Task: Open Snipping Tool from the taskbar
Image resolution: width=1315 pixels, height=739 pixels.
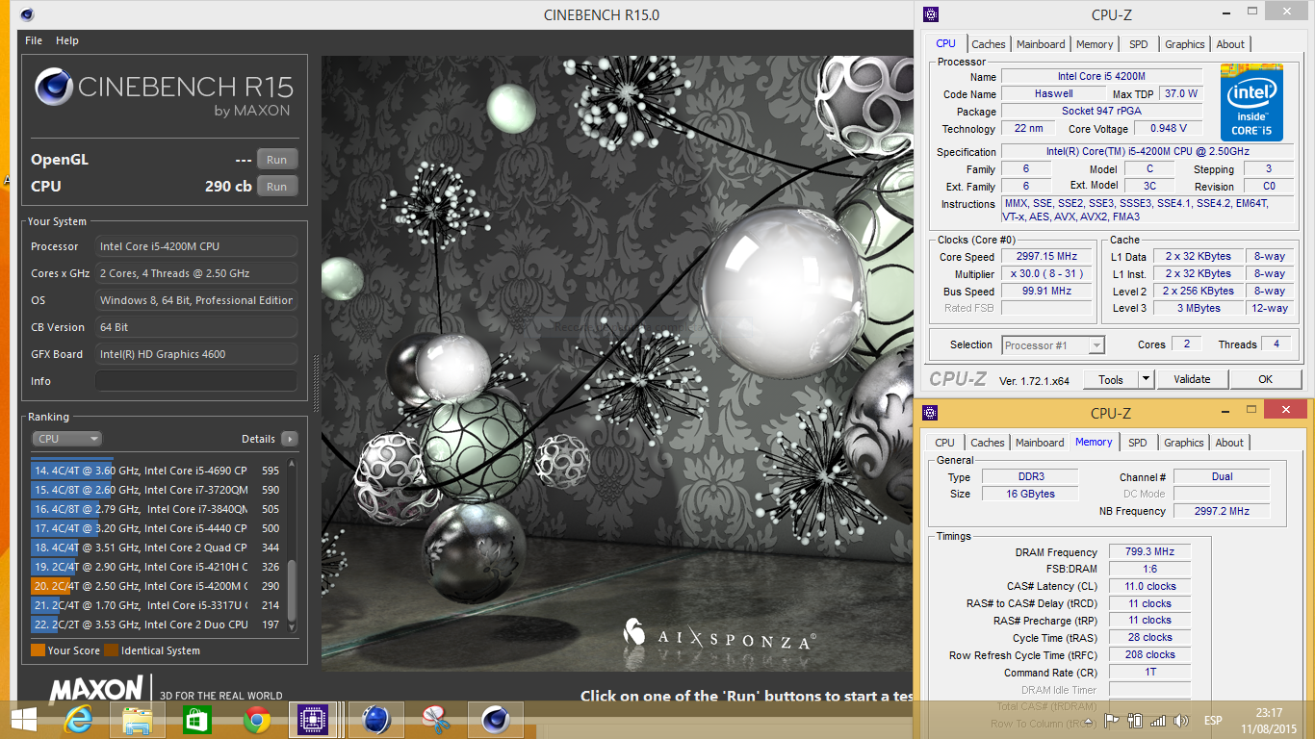Action: (x=436, y=720)
